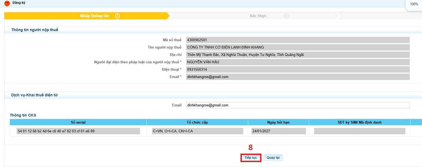422x167 pixels.
Task: Click the Dịch vụ-Khai thuế điện tử section title
Action: point(34,95)
